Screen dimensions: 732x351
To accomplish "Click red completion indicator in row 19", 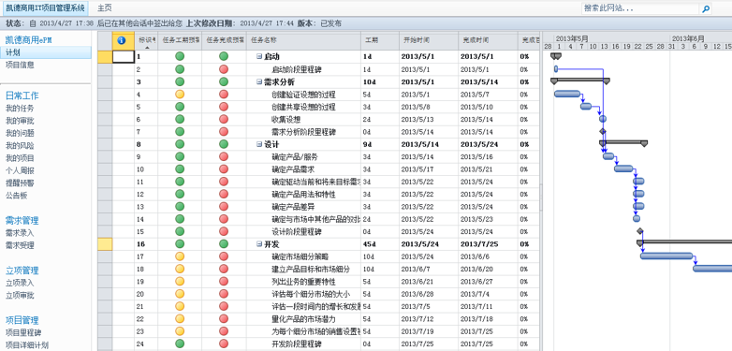I will [224, 282].
